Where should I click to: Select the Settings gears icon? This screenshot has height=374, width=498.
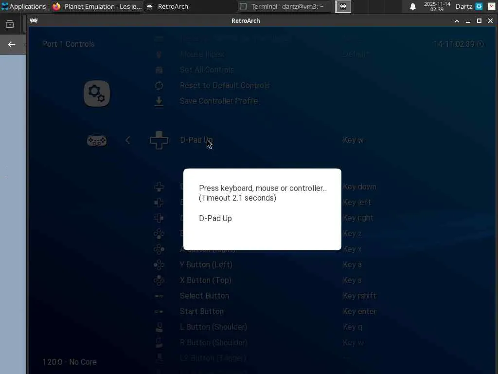(97, 93)
